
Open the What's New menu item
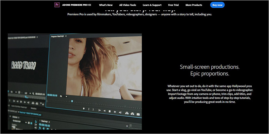coord(106,5)
